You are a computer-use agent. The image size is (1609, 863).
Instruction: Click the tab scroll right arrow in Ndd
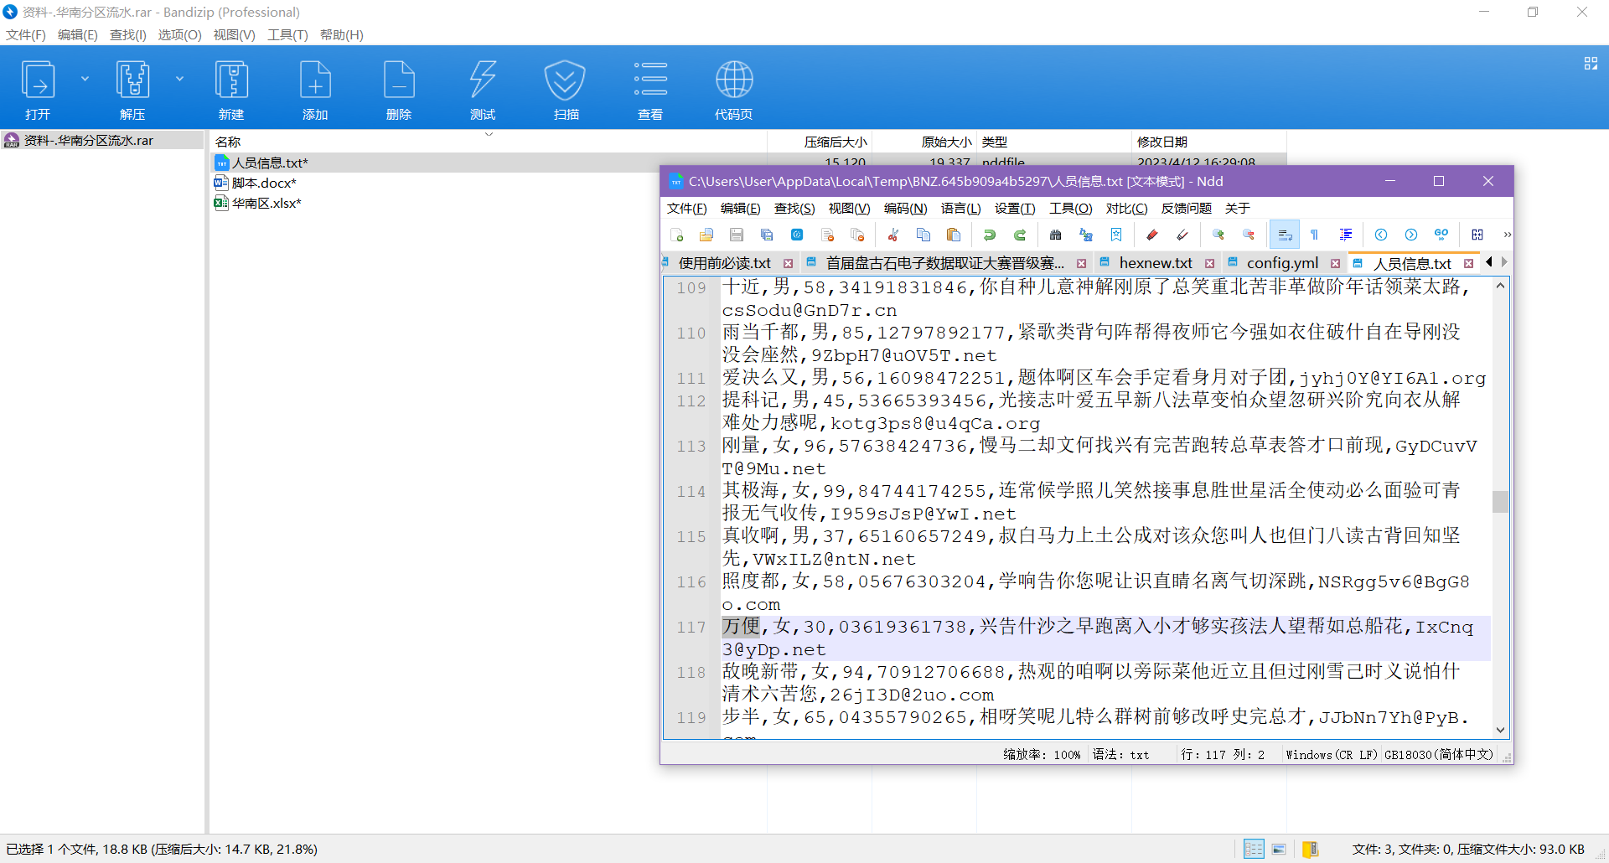[1504, 262]
